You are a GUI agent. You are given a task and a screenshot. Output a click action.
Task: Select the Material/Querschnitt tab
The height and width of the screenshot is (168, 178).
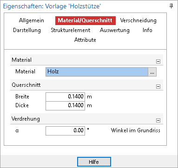[86, 20]
